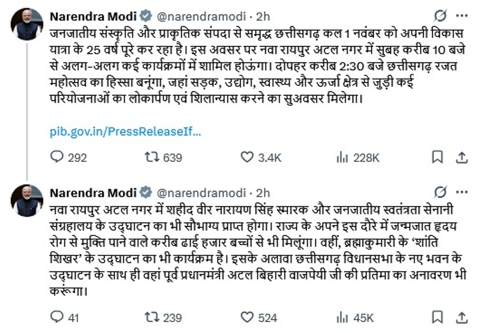Open the pib.gov.in press release link
Viewport: 482px width, 333px height.
pyautogui.click(x=126, y=132)
